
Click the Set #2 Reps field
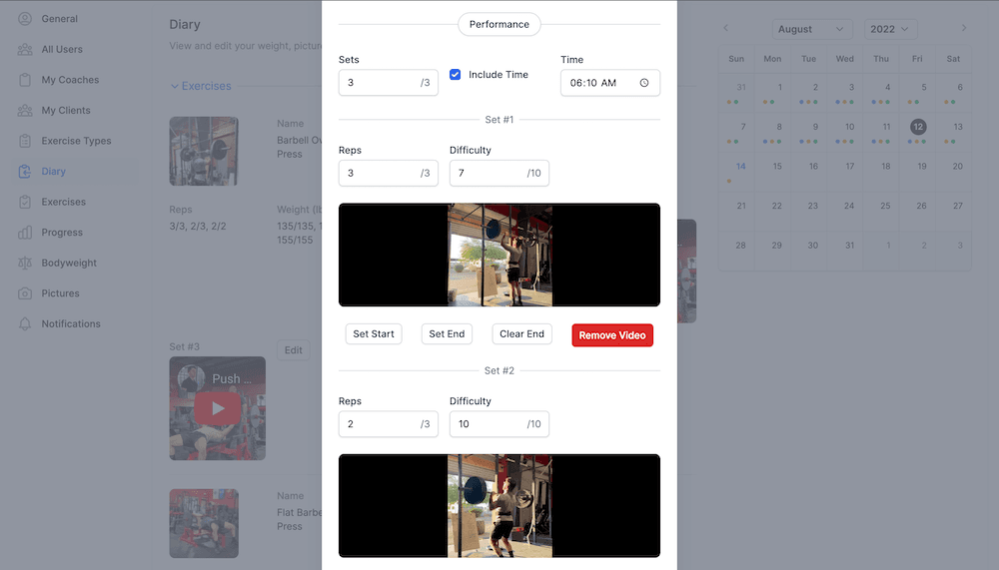[388, 424]
